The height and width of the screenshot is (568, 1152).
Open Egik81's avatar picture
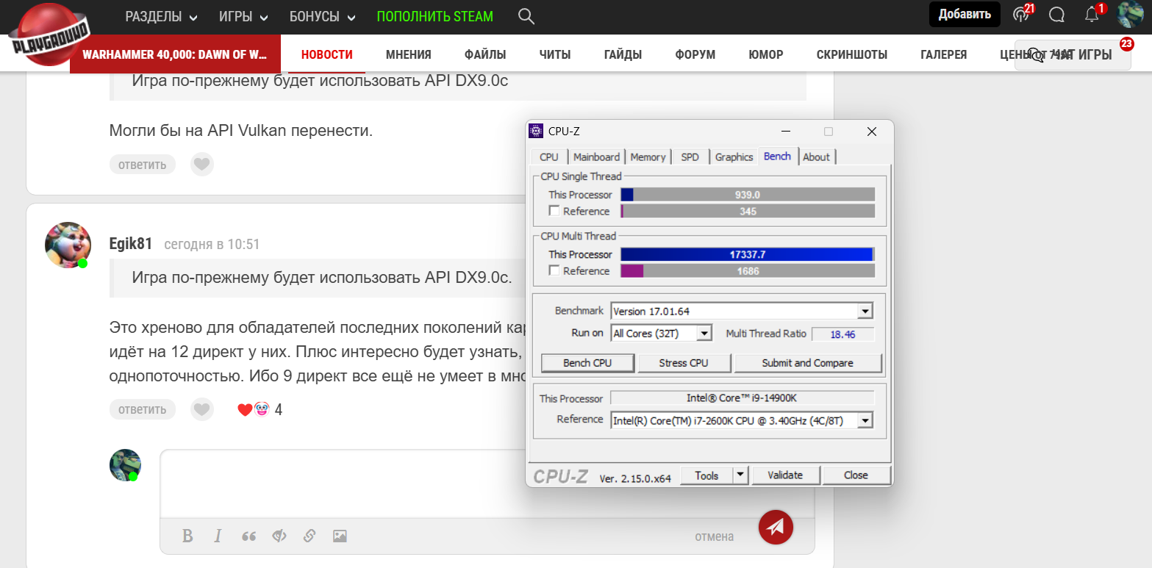click(x=68, y=245)
